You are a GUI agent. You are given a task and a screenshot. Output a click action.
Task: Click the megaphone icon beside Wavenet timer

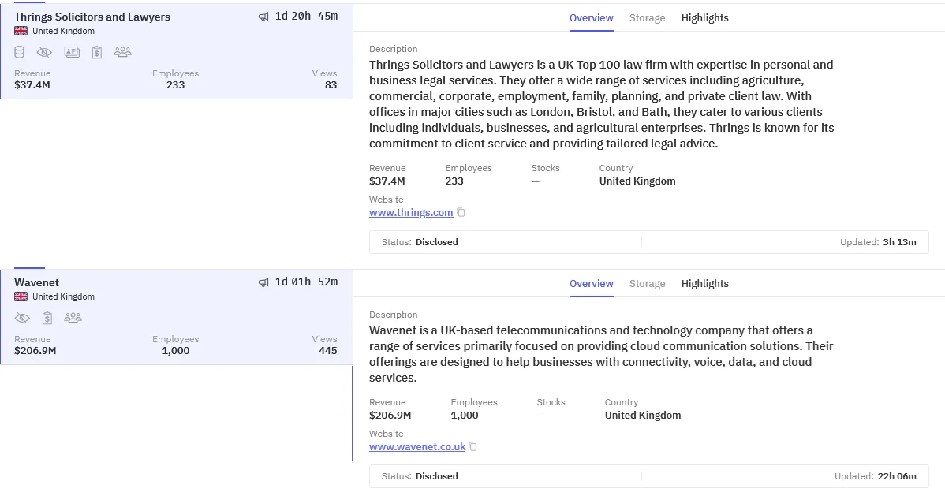pyautogui.click(x=263, y=282)
